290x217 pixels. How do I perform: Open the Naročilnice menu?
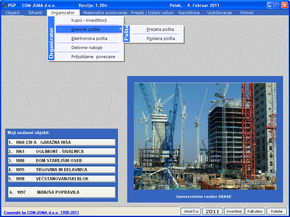pyautogui.click(x=189, y=13)
